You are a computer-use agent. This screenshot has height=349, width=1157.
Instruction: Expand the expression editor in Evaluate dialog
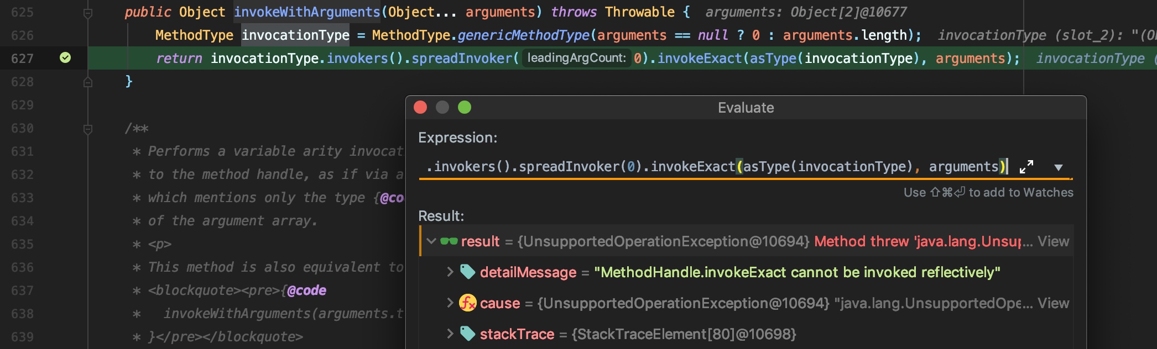pyautogui.click(x=1026, y=167)
